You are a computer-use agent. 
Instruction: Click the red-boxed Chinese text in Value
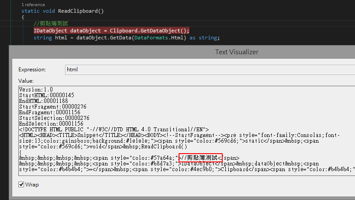pos(201,158)
